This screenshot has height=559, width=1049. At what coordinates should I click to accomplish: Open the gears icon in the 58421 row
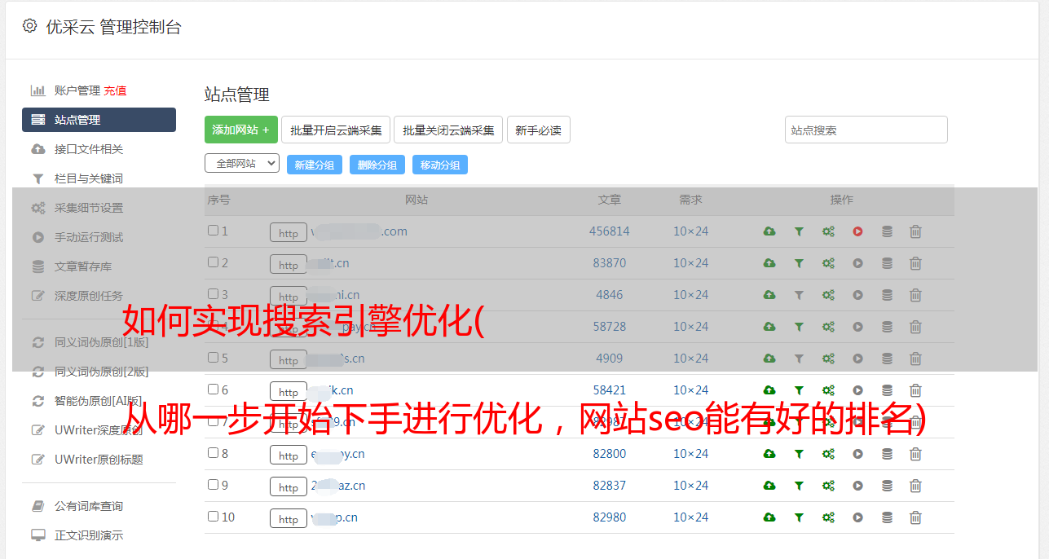[x=828, y=390]
